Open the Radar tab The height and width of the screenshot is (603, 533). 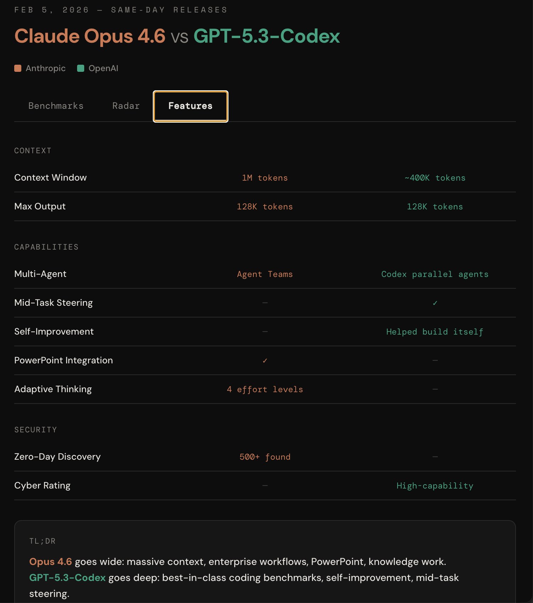coord(126,106)
